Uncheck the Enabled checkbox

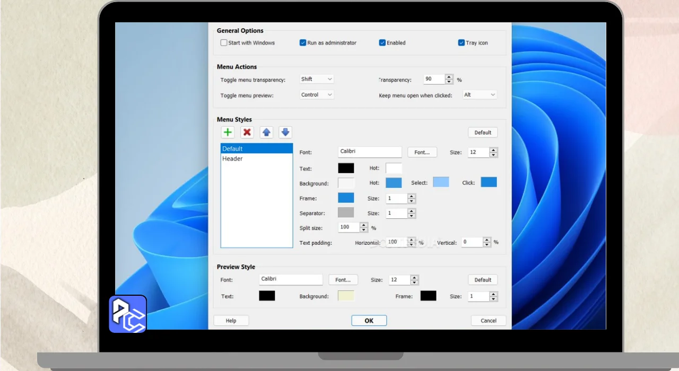click(x=382, y=43)
